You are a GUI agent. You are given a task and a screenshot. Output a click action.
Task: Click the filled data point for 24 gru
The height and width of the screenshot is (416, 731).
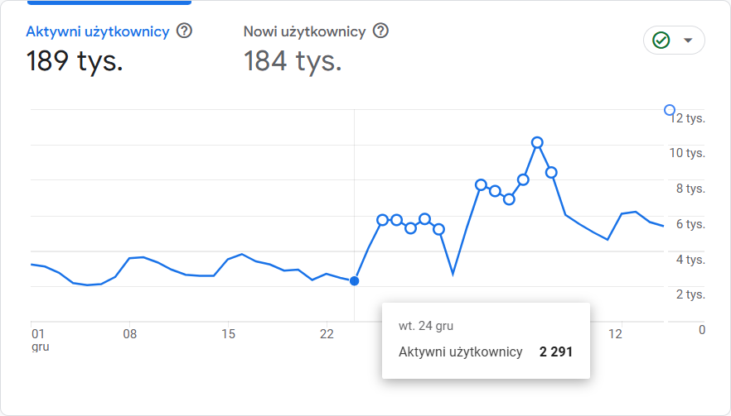pyautogui.click(x=355, y=281)
